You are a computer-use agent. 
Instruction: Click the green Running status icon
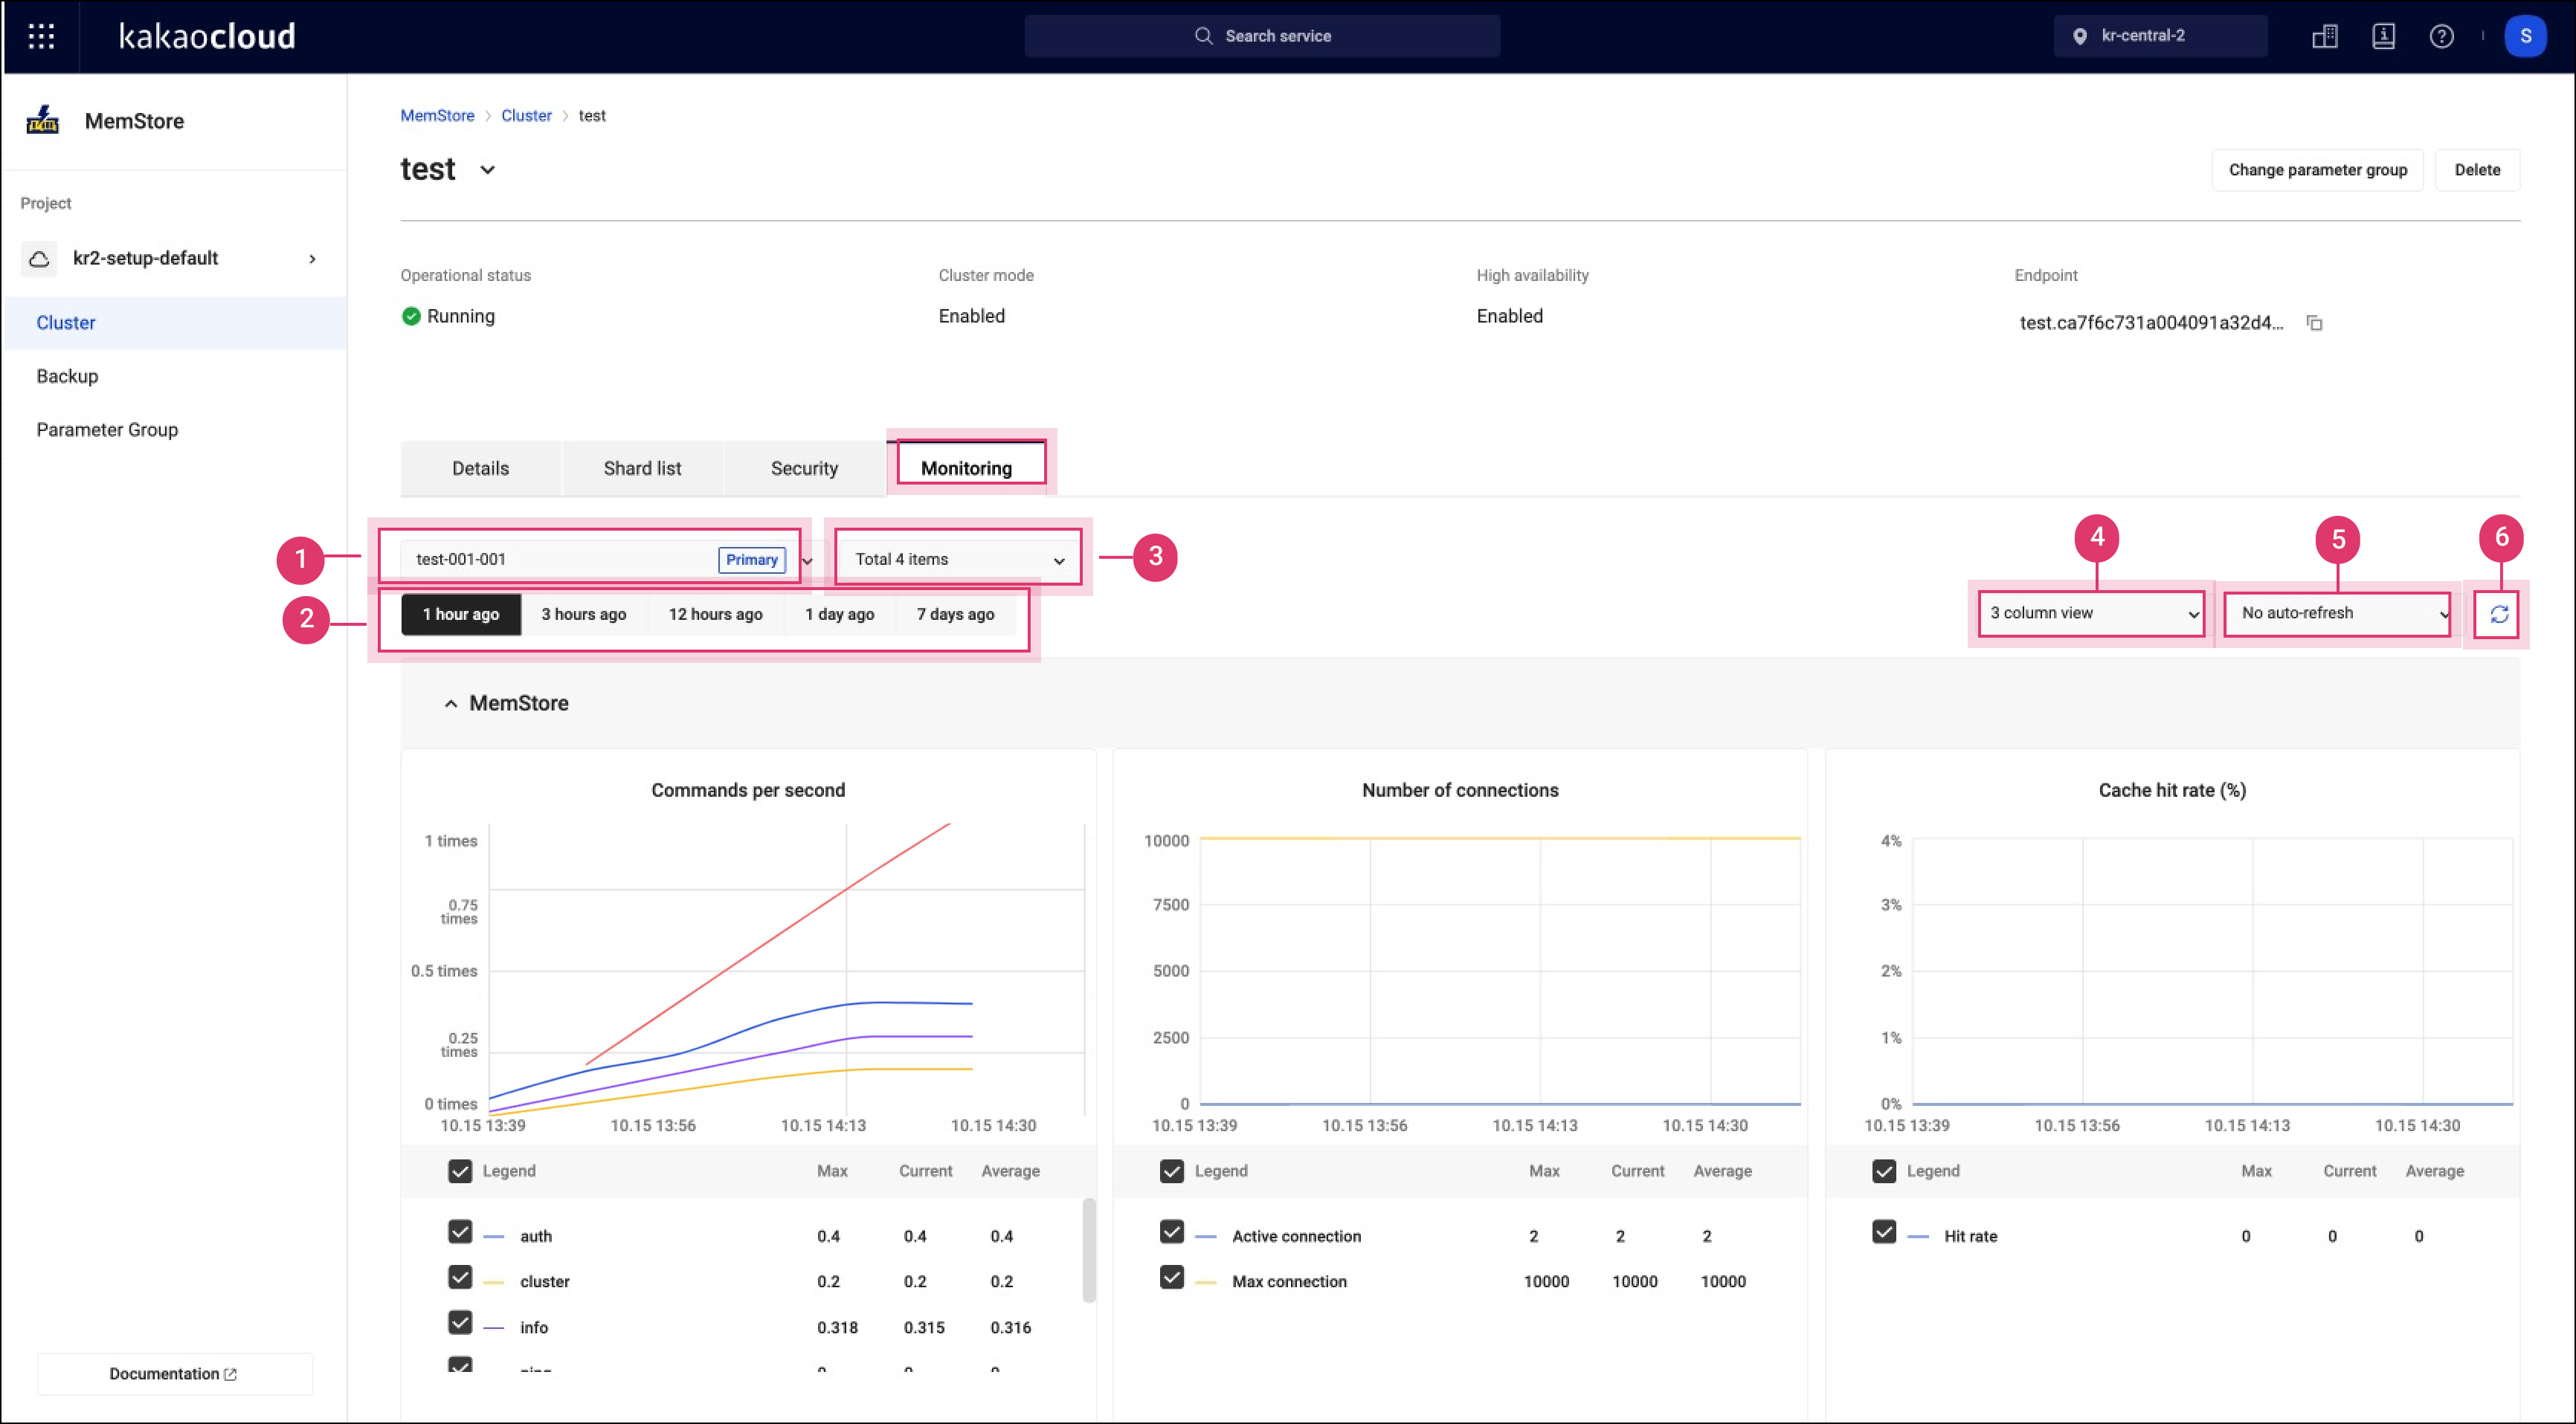[x=410, y=316]
